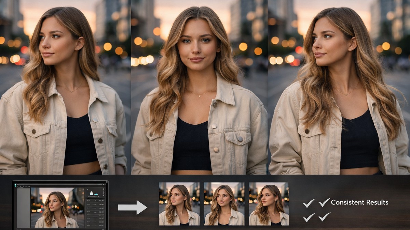Toggle the checkmark directly left of Consistent Results text

(324, 203)
